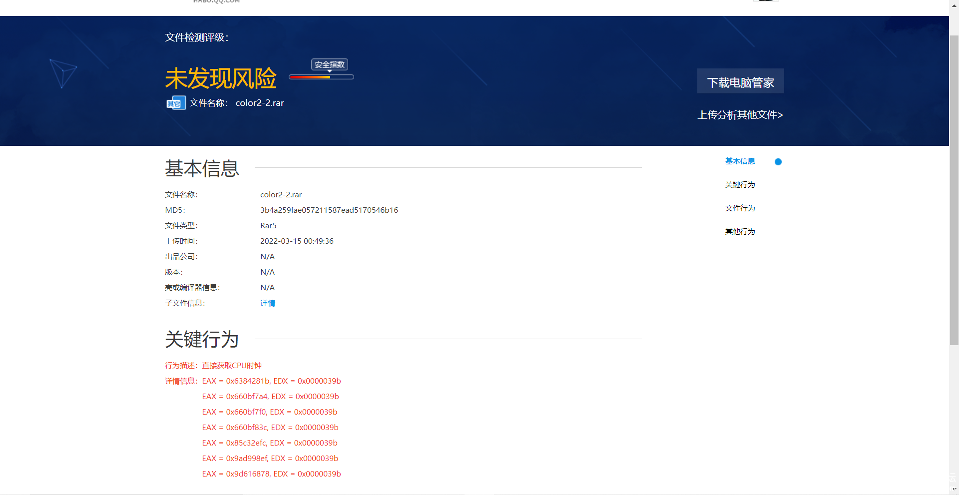Click the behavior description 直接获取CPU时钟
Image resolution: width=959 pixels, height=495 pixels.
coord(232,366)
